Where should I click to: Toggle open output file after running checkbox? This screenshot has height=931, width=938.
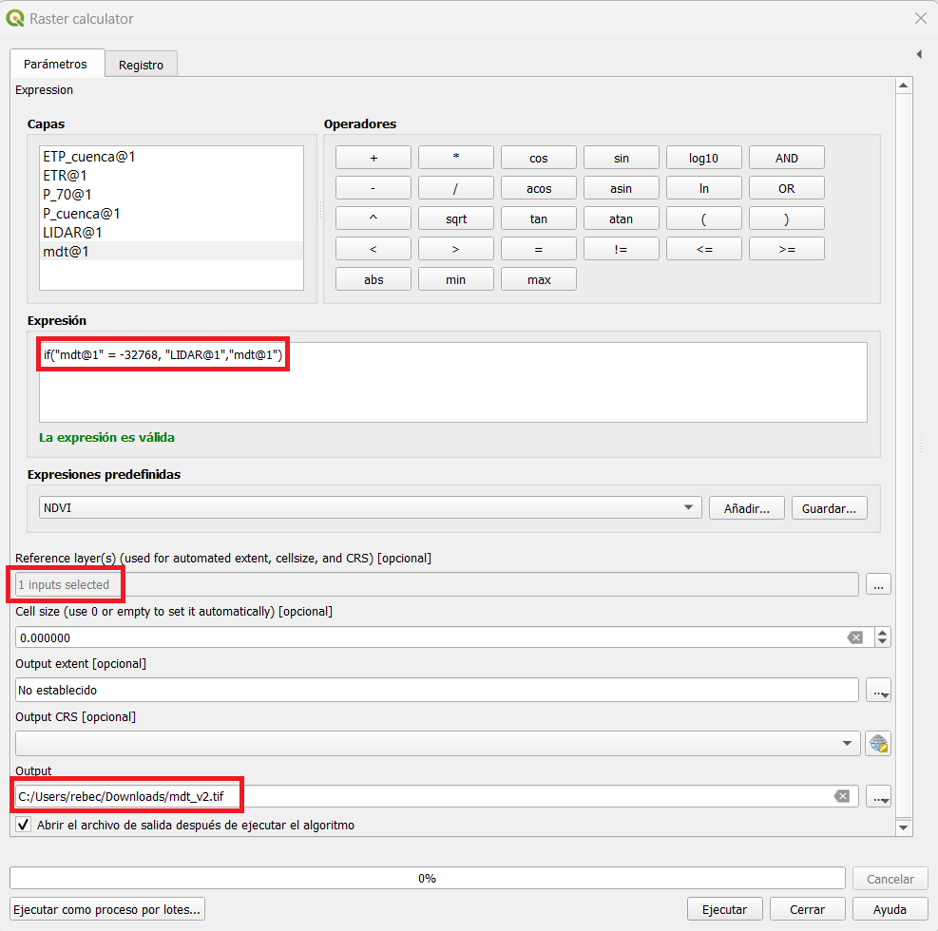tap(24, 825)
